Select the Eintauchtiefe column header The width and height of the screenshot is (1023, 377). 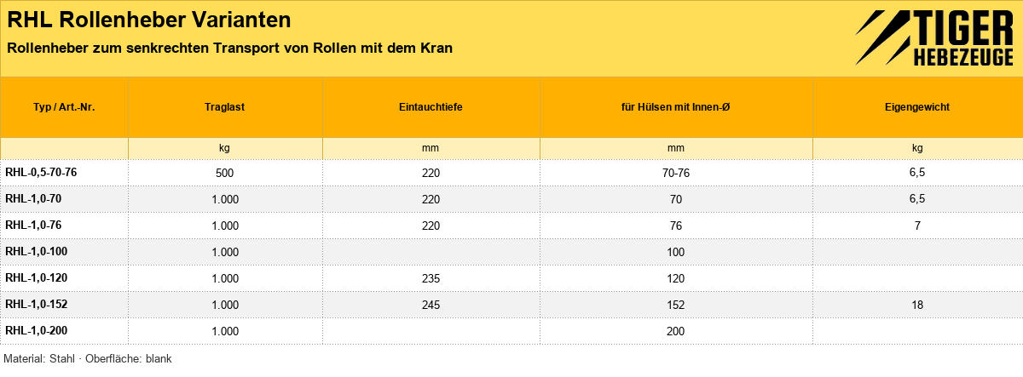click(x=431, y=107)
